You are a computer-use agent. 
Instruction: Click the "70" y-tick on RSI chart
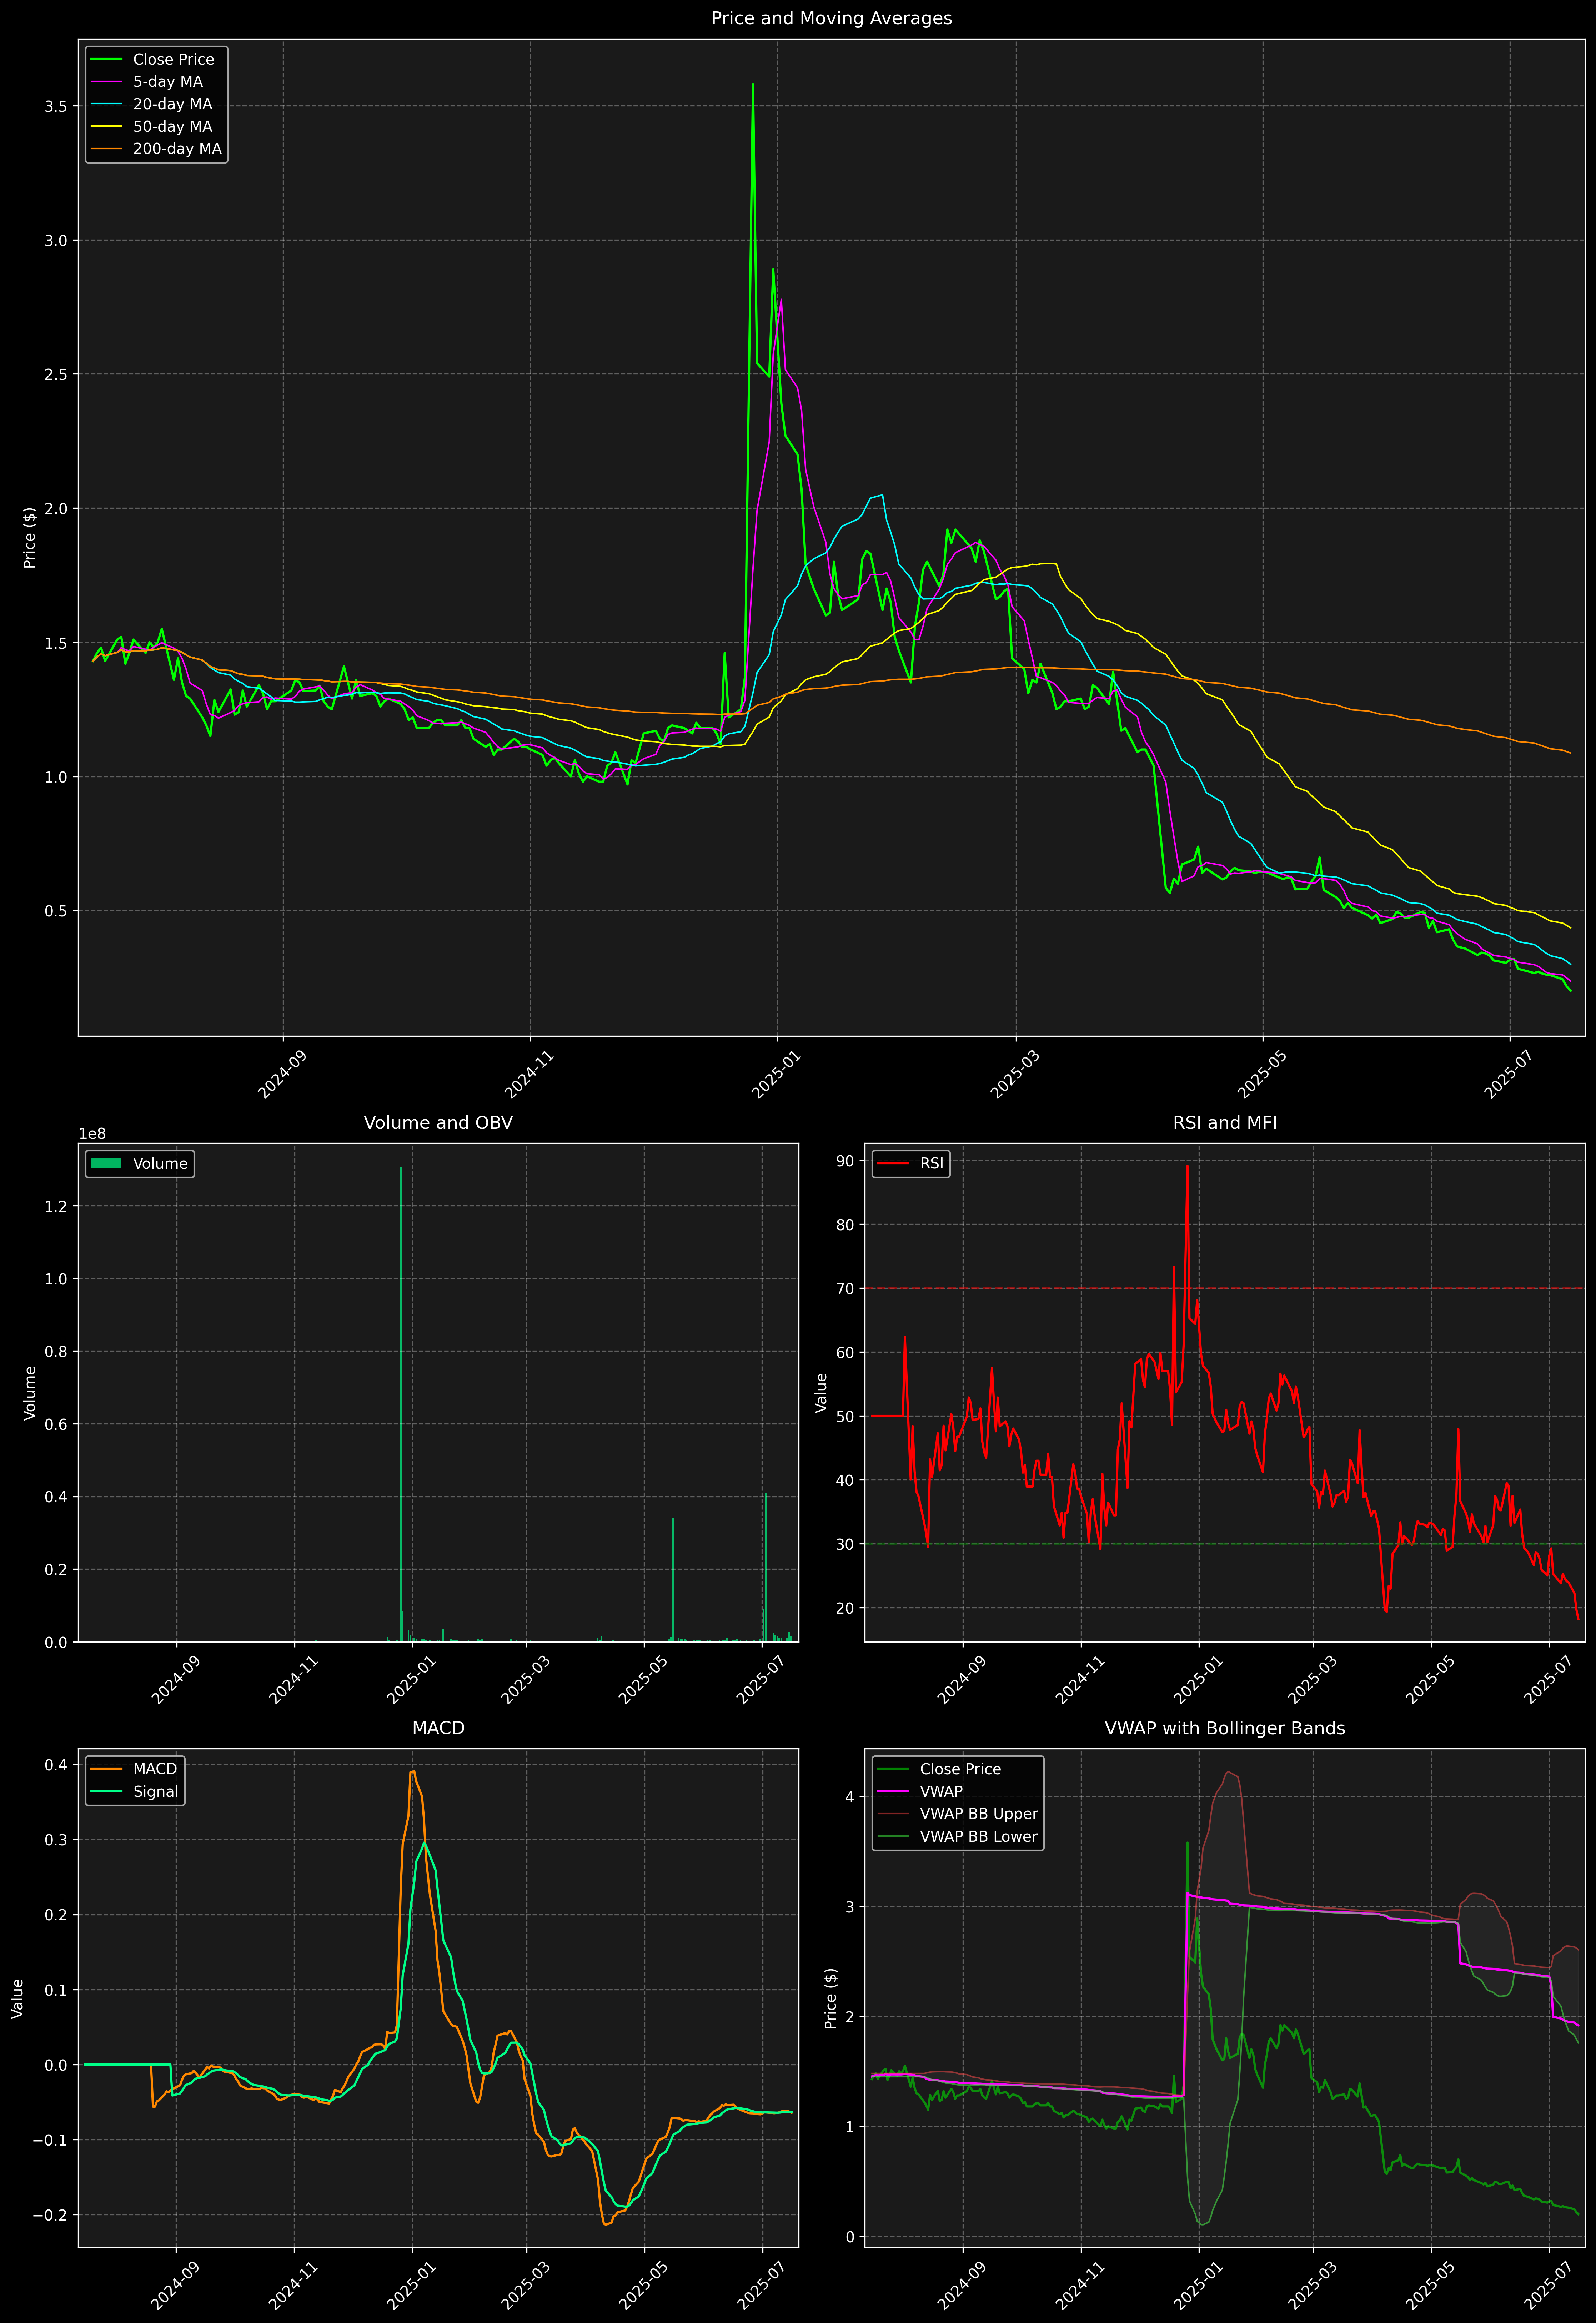[x=846, y=1288]
